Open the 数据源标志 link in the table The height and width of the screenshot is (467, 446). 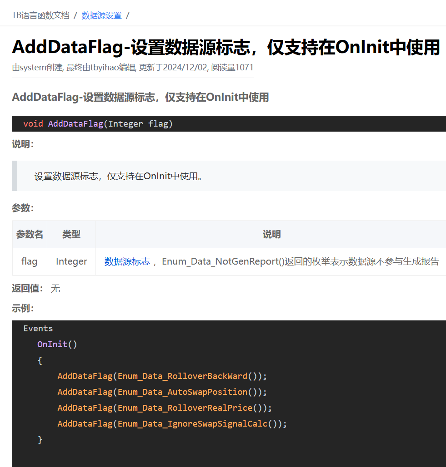pyautogui.click(x=127, y=261)
